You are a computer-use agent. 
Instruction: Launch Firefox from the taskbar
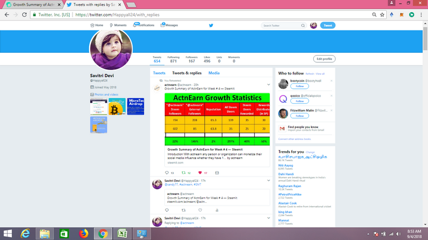pyautogui.click(x=84, y=234)
